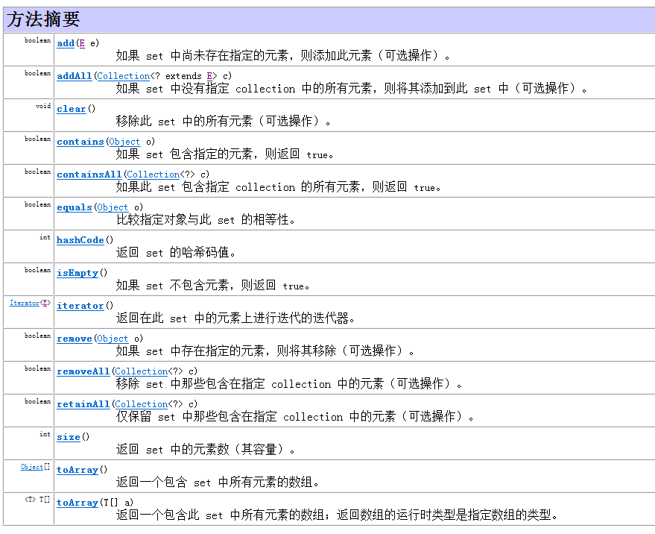This screenshot has width=655, height=534.
Task: Click the E type link in add(E e)
Action: 82,43
